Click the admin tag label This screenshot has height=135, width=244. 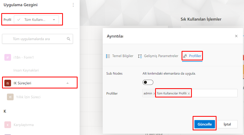click(148, 93)
